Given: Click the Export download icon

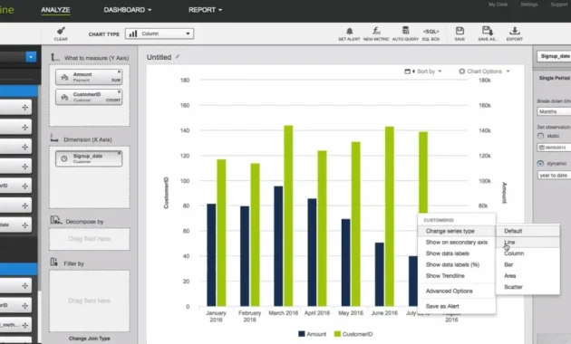Looking at the screenshot, I should point(515,31).
